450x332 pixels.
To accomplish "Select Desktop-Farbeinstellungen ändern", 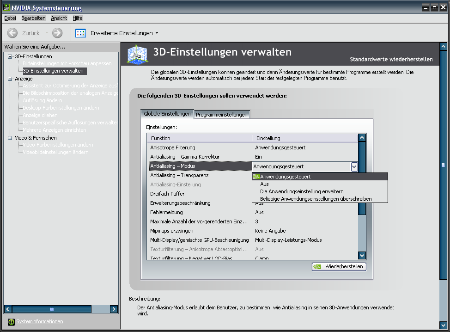I will pos(61,108).
